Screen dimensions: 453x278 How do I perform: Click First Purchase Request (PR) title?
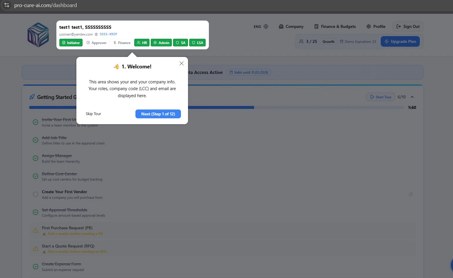[67, 228]
